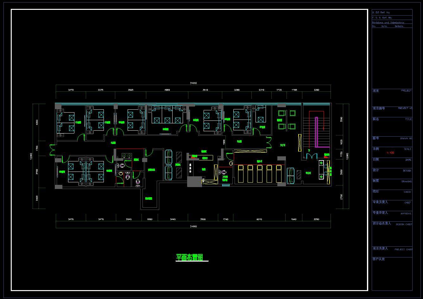This screenshot has height=299, width=423.
Task: Pick the 3910 dimension text
Action: pyautogui.click(x=205, y=90)
